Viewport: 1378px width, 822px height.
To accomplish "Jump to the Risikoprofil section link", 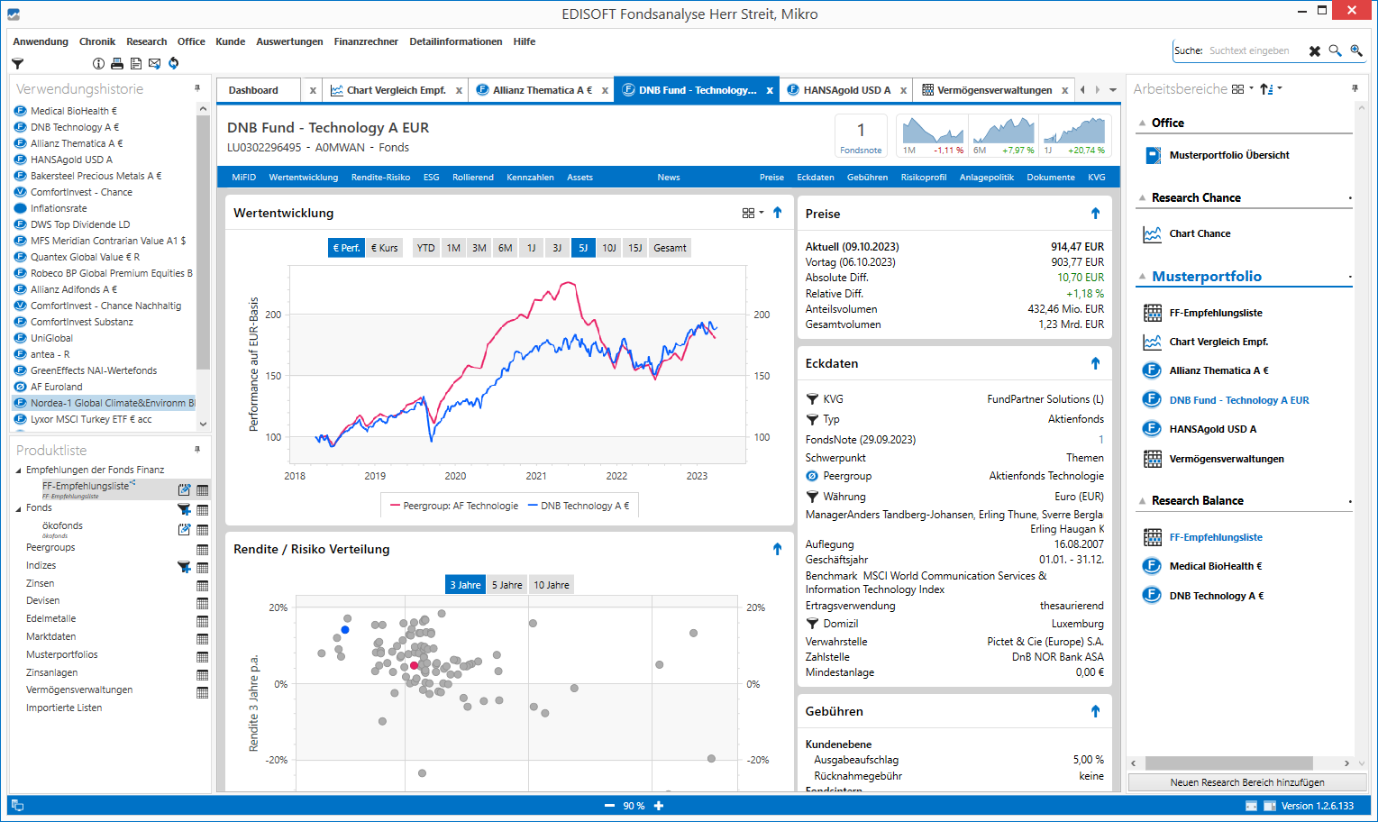I will pos(923,178).
